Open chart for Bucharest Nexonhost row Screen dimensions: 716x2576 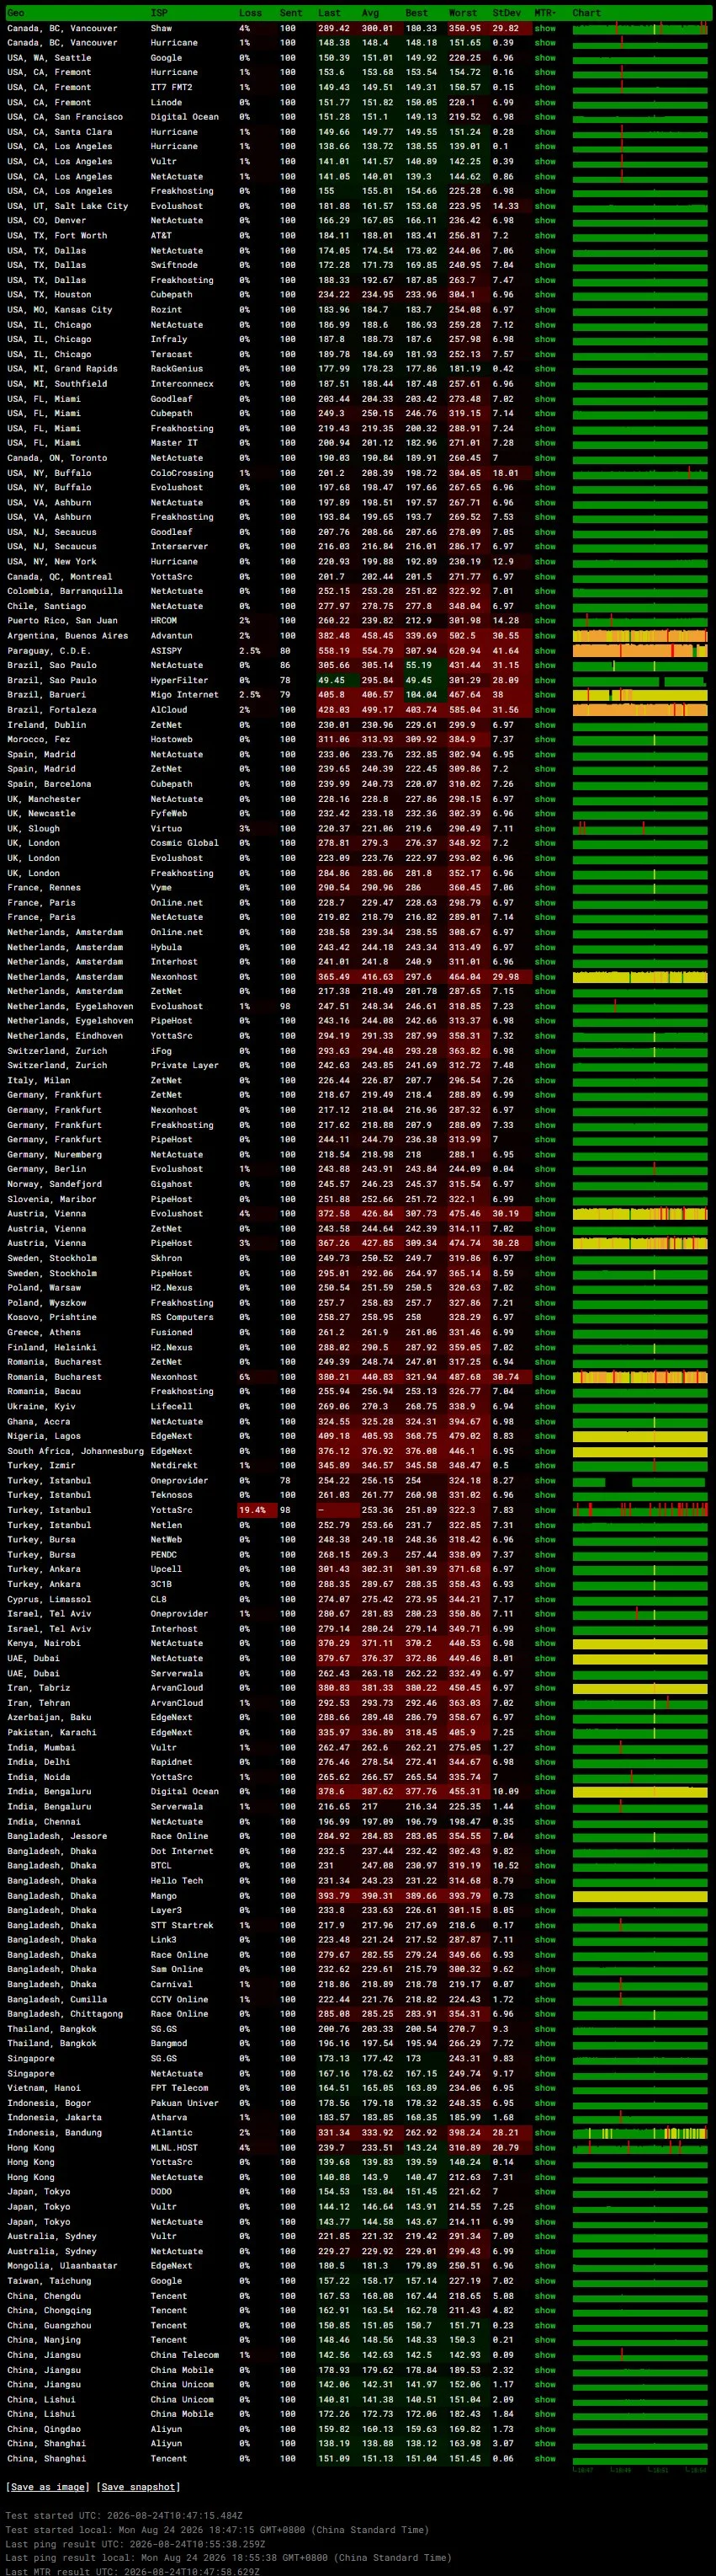(640, 1377)
